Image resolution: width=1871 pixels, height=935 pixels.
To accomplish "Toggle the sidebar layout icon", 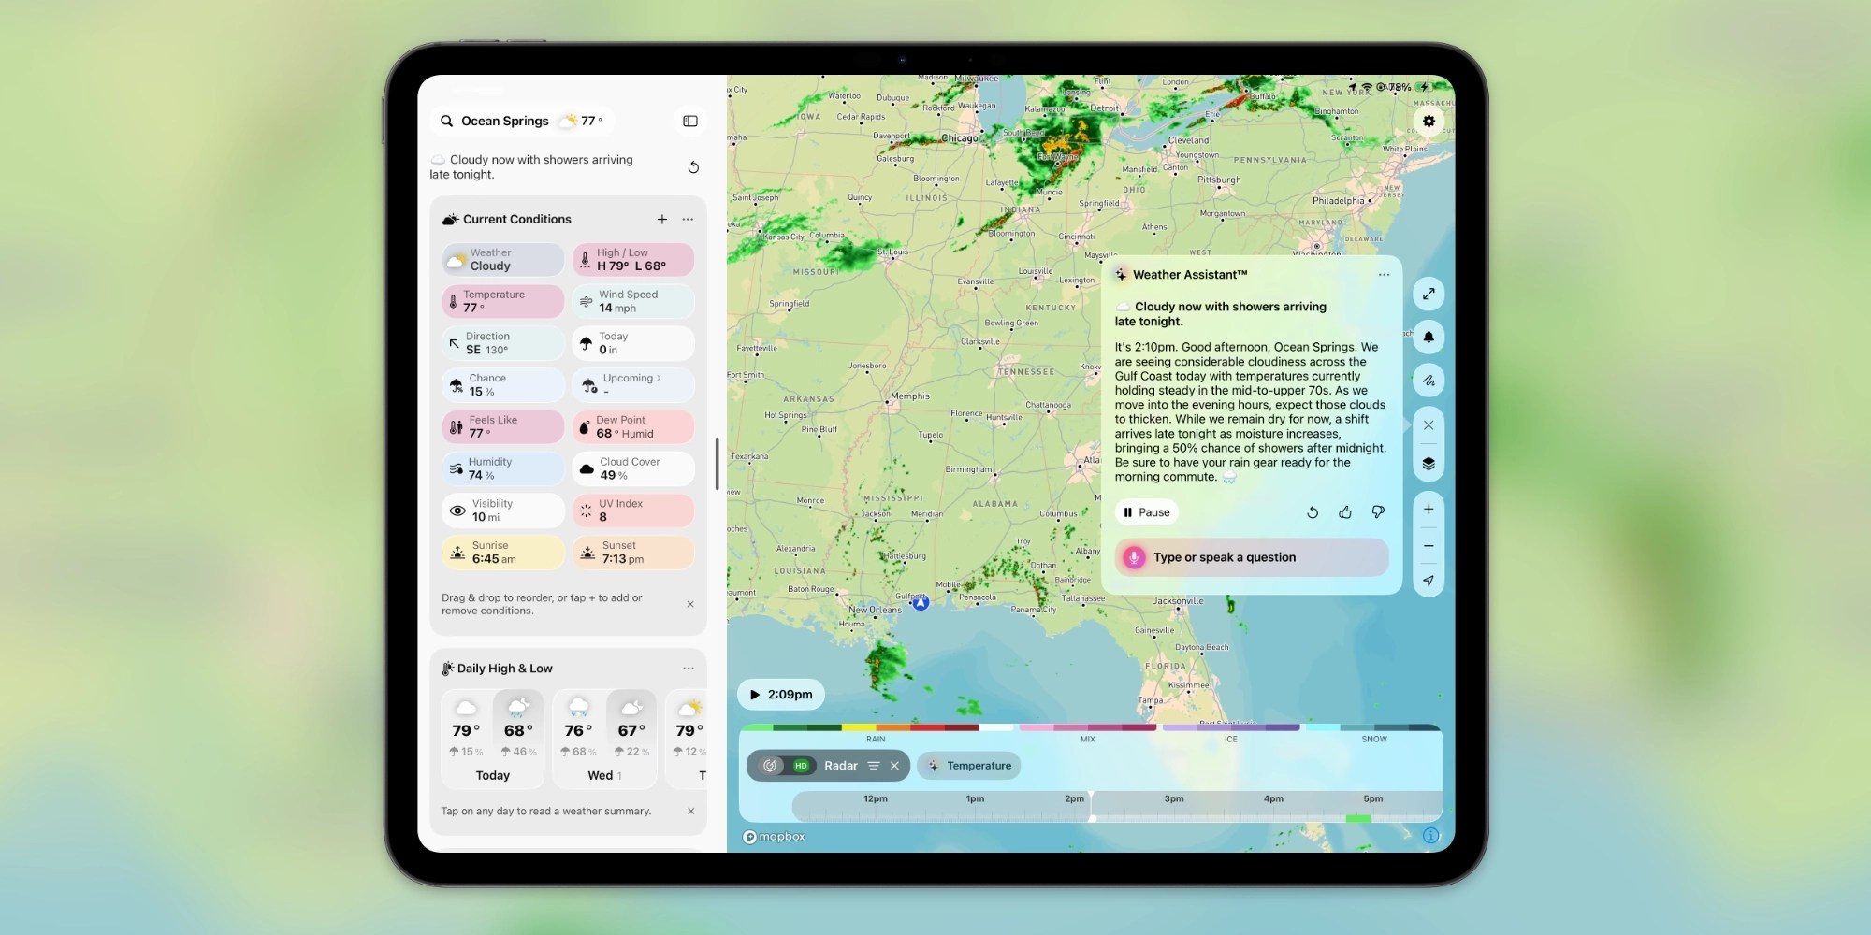I will [690, 121].
